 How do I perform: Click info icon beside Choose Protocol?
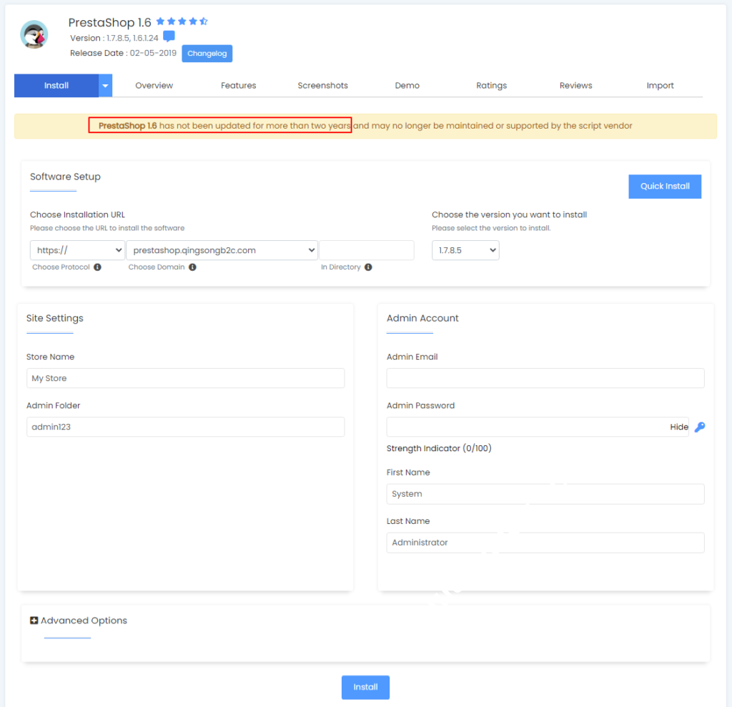(97, 267)
